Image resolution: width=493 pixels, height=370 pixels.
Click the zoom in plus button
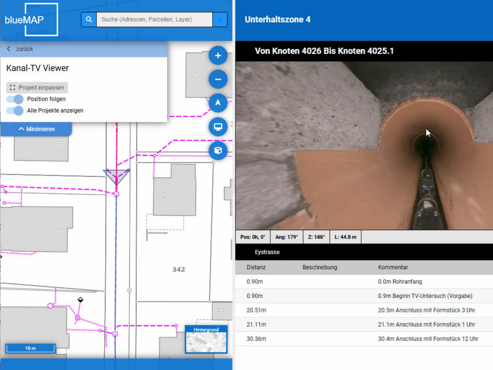coord(218,55)
